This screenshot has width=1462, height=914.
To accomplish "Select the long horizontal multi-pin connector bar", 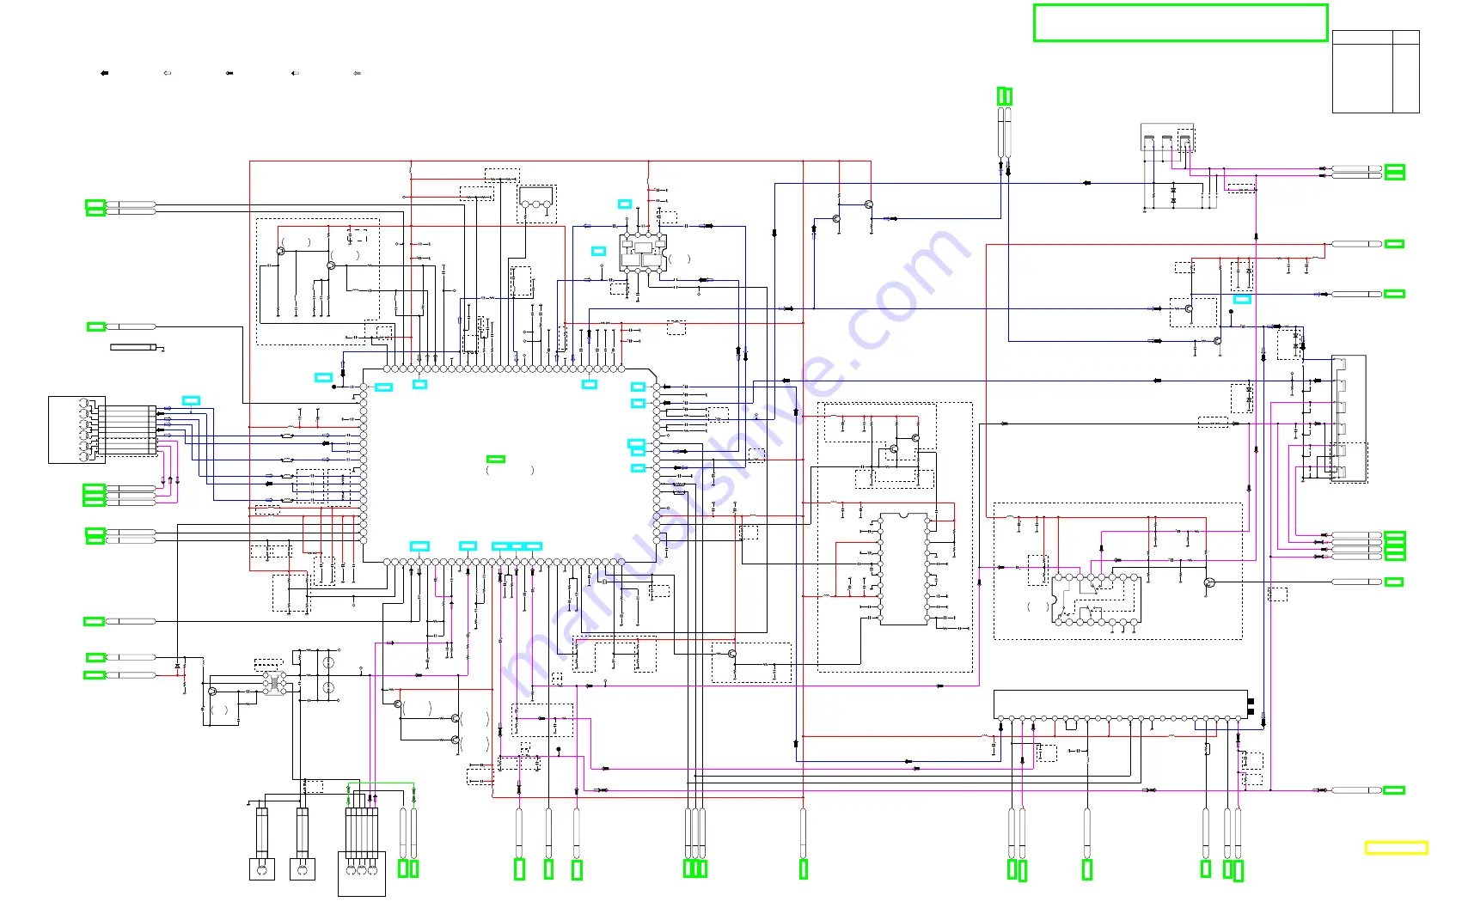I will pos(1121,704).
